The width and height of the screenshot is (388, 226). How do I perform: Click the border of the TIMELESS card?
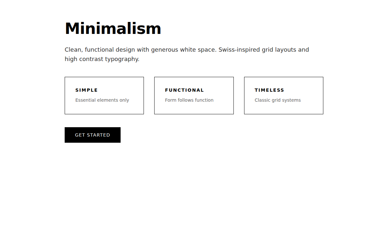(284, 77)
